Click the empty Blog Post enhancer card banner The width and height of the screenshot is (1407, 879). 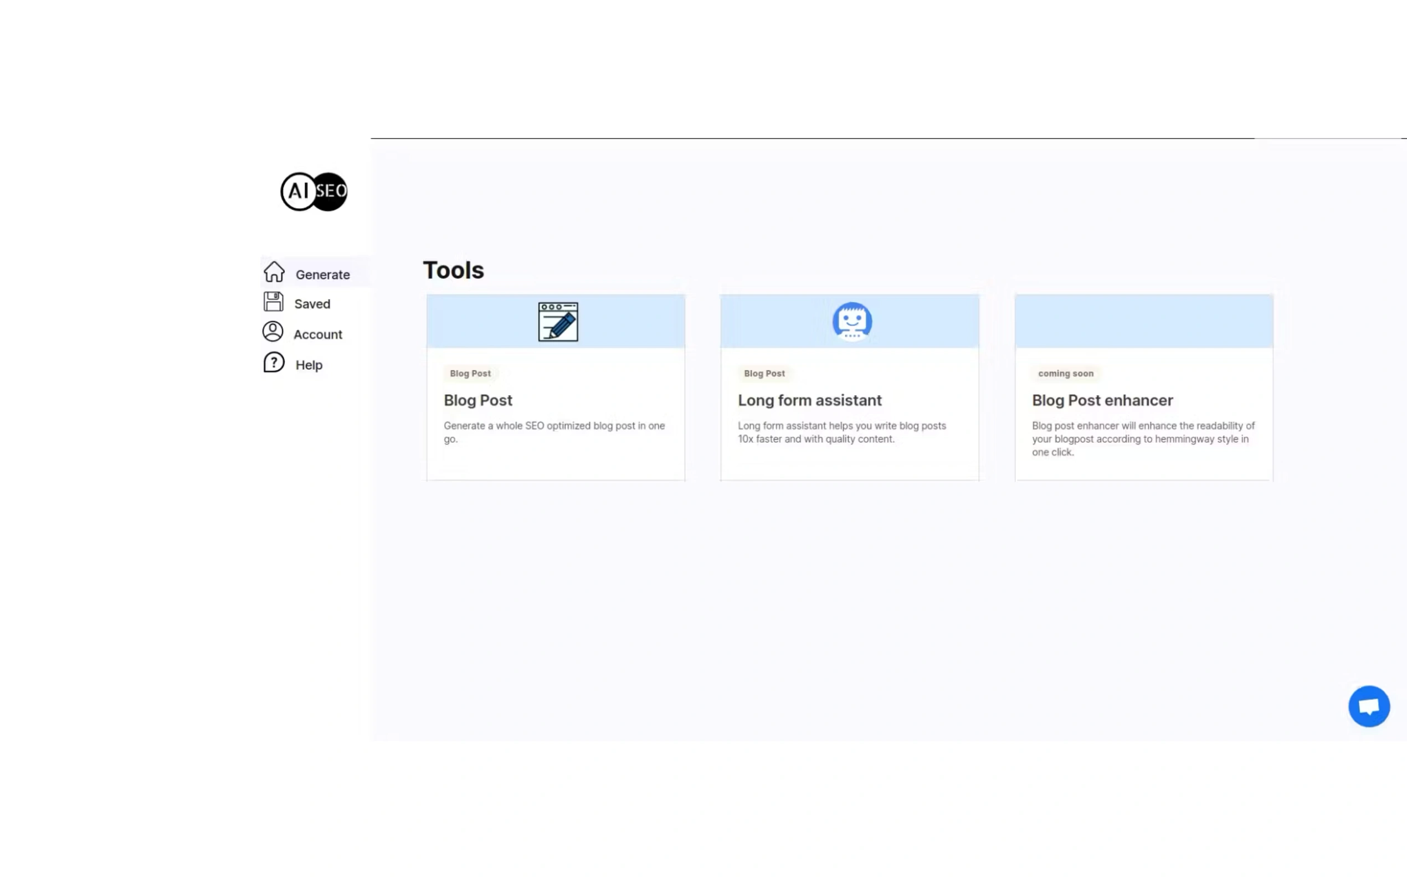[1143, 321]
